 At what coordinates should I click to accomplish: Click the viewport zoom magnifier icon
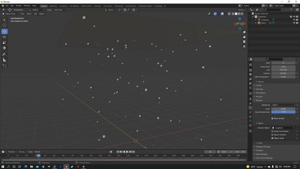[244, 32]
